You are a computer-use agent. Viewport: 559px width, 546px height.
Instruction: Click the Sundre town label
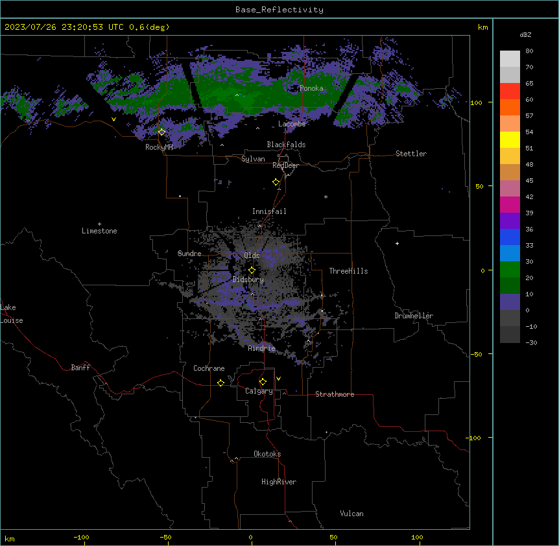click(x=189, y=254)
